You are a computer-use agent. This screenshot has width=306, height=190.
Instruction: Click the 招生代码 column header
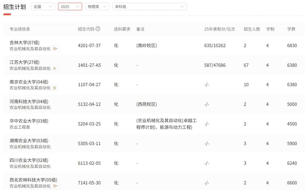[x=86, y=29]
